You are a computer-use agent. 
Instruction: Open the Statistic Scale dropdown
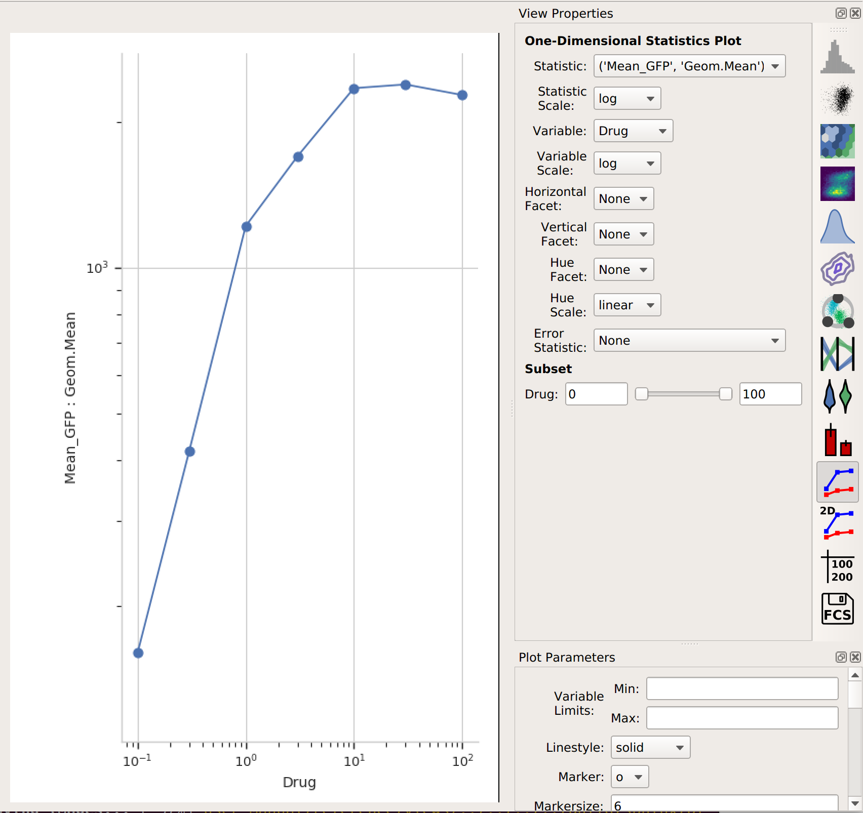click(627, 99)
